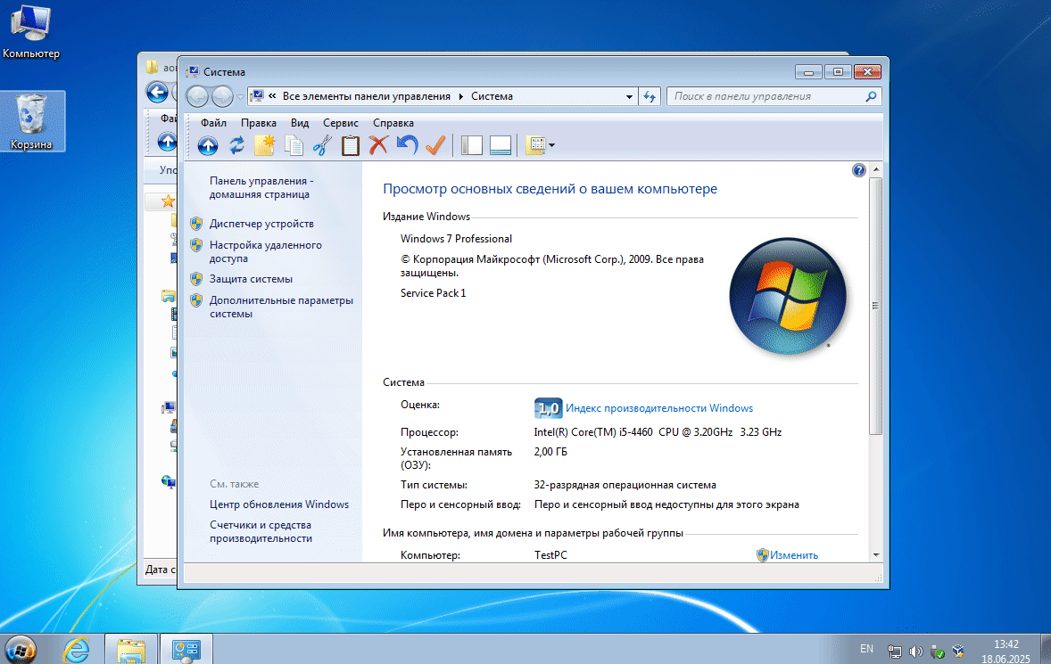Click the orange checkmark toolbar icon
The width and height of the screenshot is (1051, 664).
[435, 144]
